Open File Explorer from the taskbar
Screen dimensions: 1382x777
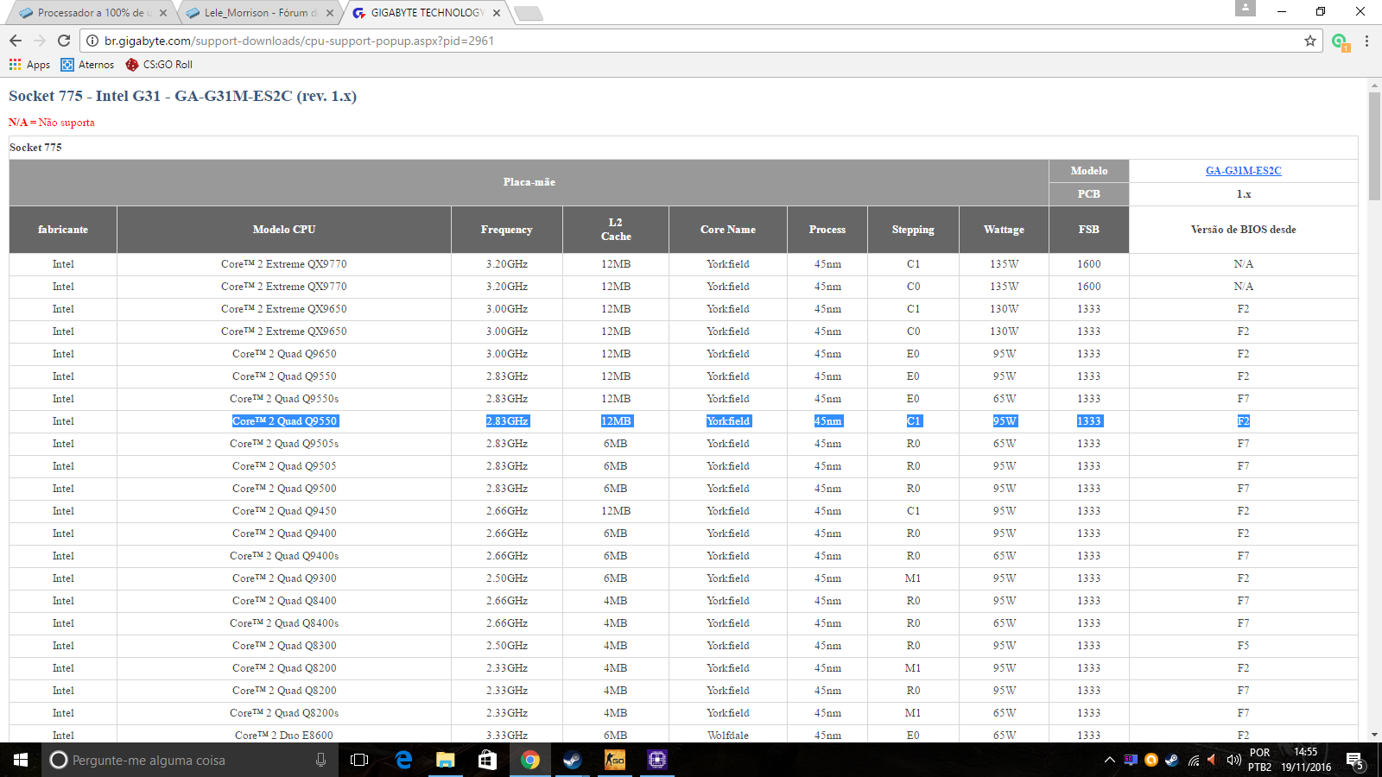[x=445, y=760]
